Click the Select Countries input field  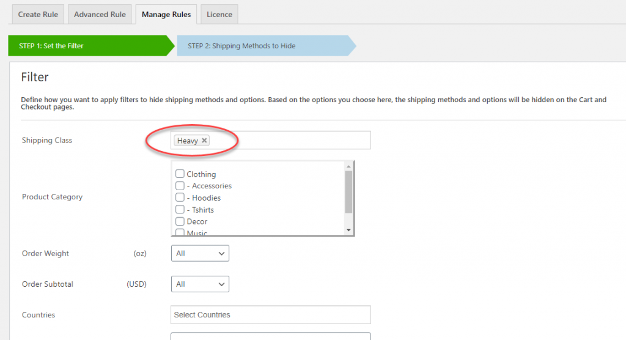[x=271, y=315]
